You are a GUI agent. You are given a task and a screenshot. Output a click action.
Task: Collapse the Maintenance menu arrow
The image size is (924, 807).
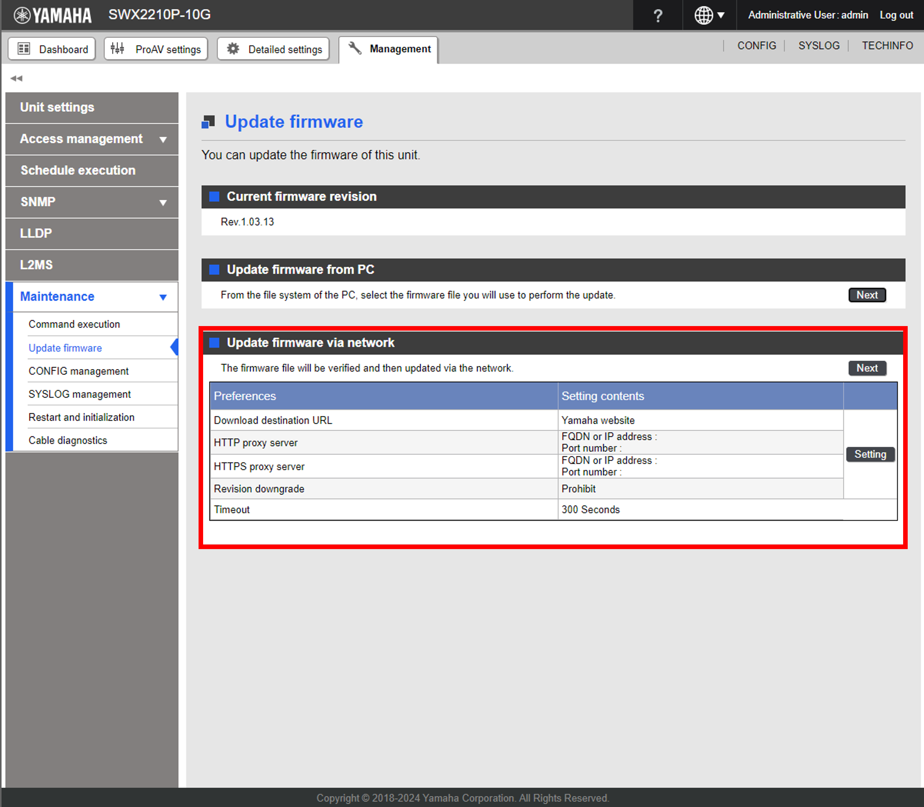point(163,297)
